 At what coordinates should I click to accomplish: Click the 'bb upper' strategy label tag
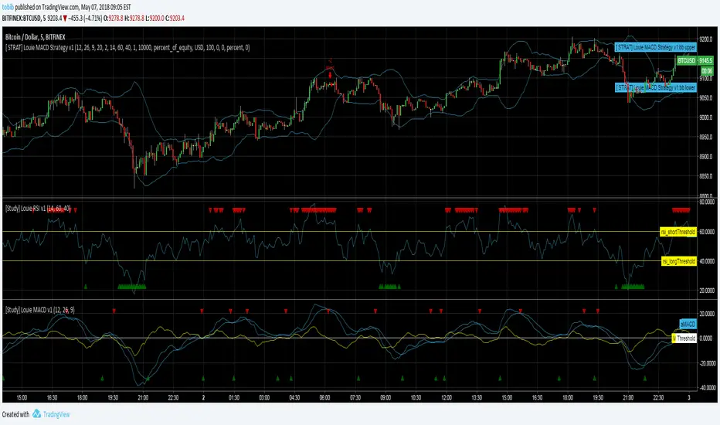click(x=656, y=47)
